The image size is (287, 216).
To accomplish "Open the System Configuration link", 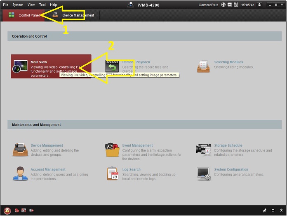I will pos(231,169).
